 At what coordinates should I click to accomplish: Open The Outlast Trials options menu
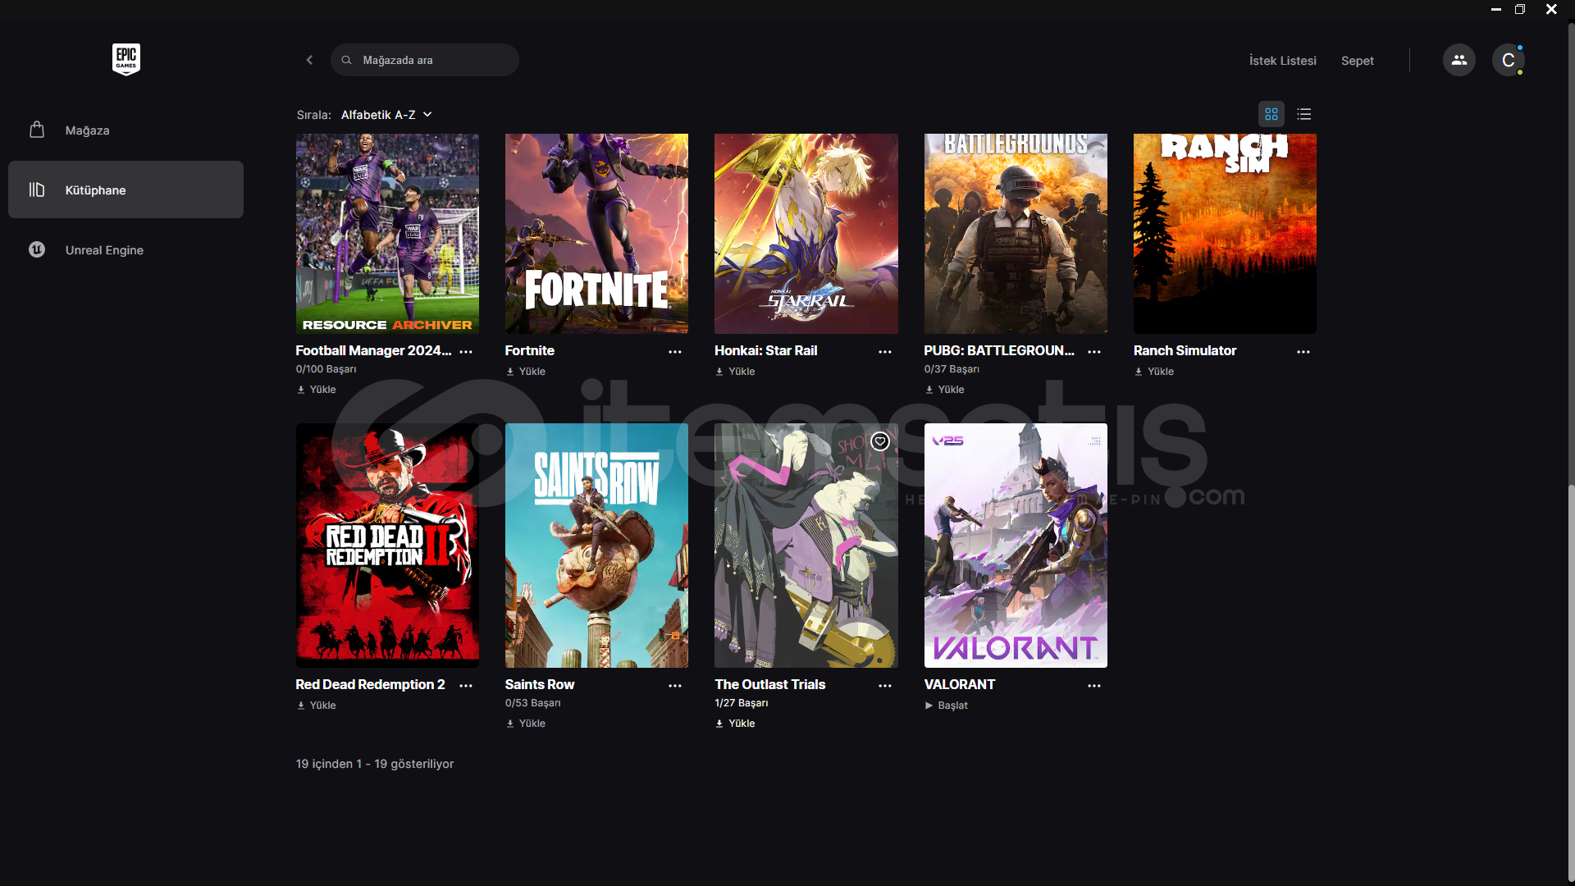pos(885,685)
